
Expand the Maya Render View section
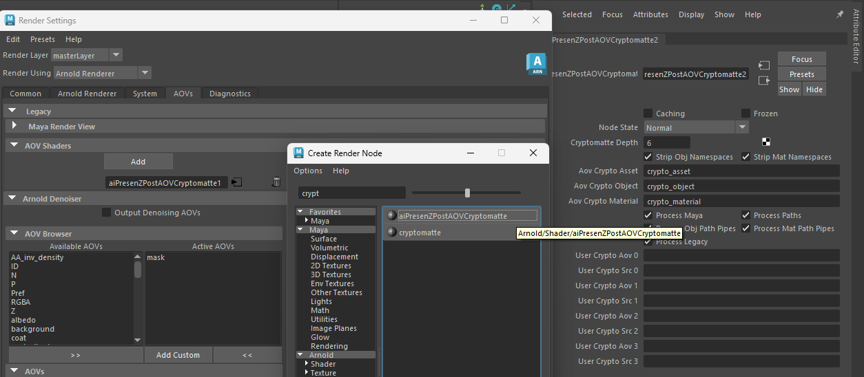pos(14,126)
